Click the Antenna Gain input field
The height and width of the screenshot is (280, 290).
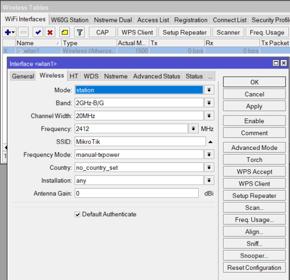[136, 193]
